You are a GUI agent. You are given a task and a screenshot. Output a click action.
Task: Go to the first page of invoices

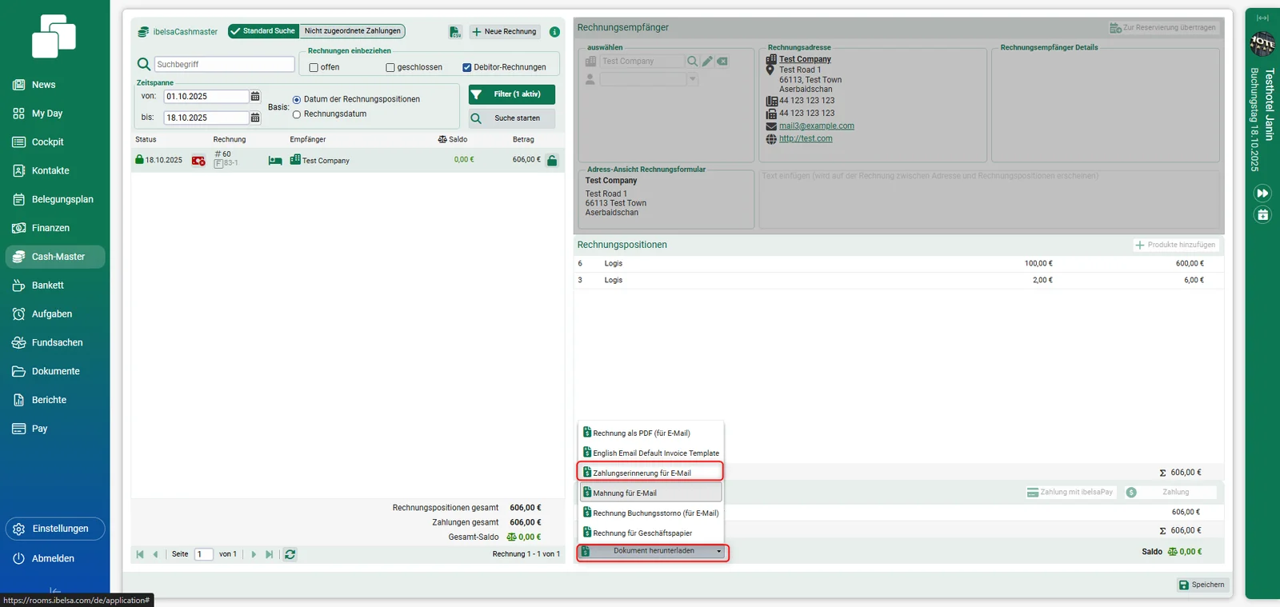(x=140, y=554)
